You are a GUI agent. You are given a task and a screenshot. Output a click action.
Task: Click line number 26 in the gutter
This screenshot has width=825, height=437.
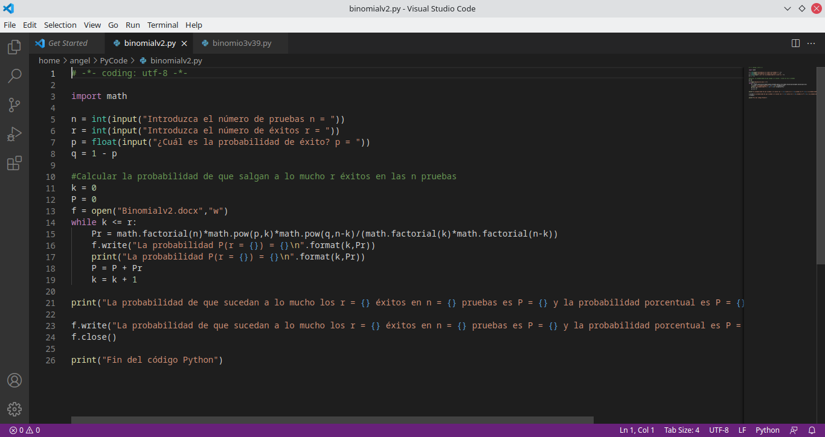(50, 360)
